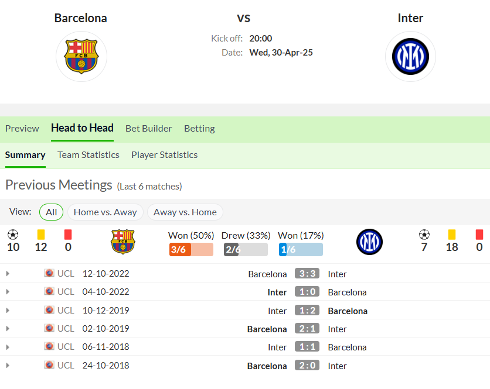Click the Barcelona crest in the header

click(81, 57)
